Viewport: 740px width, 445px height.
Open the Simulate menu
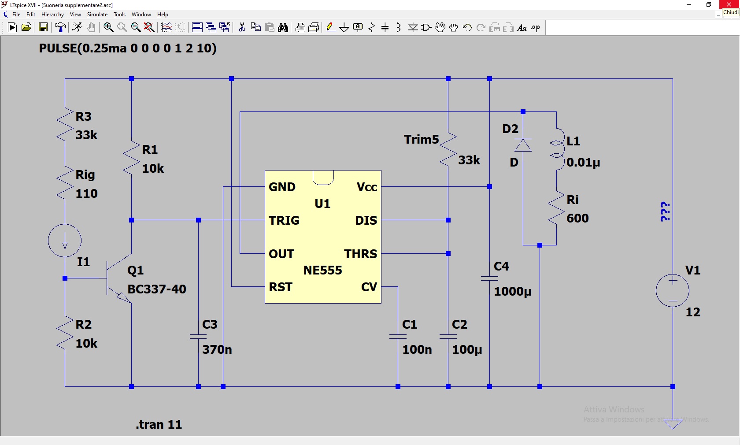tap(97, 15)
